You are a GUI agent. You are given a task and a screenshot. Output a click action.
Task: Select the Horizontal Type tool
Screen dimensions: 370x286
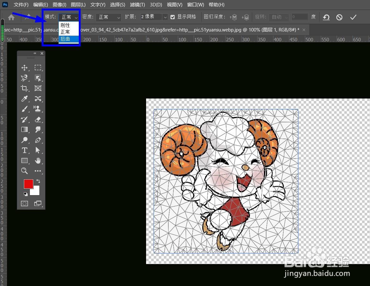click(24, 150)
